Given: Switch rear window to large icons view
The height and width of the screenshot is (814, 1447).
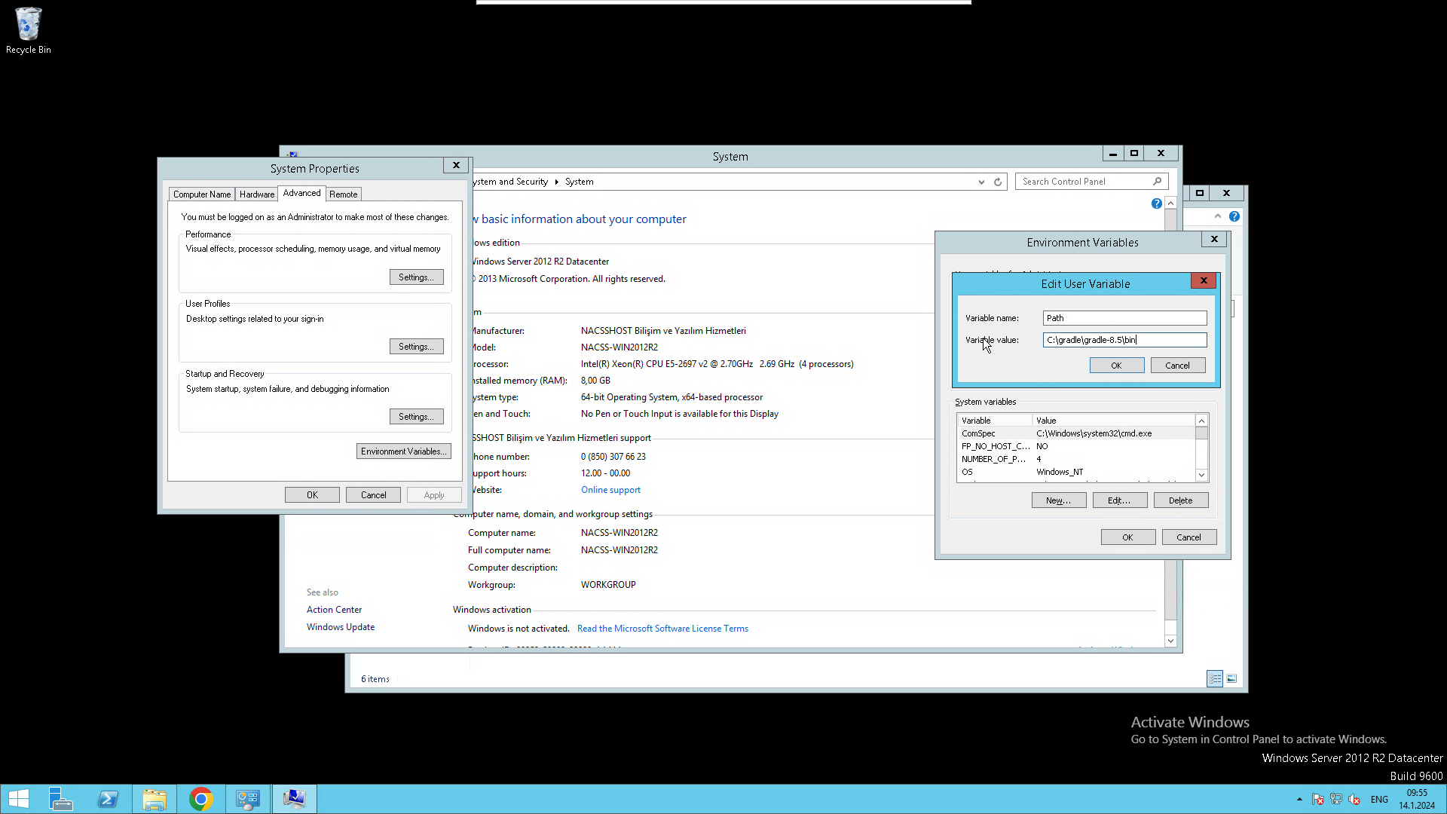Looking at the screenshot, I should pos(1231,678).
